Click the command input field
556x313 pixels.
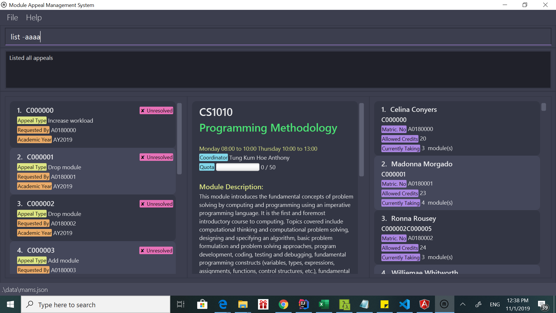[x=278, y=37]
